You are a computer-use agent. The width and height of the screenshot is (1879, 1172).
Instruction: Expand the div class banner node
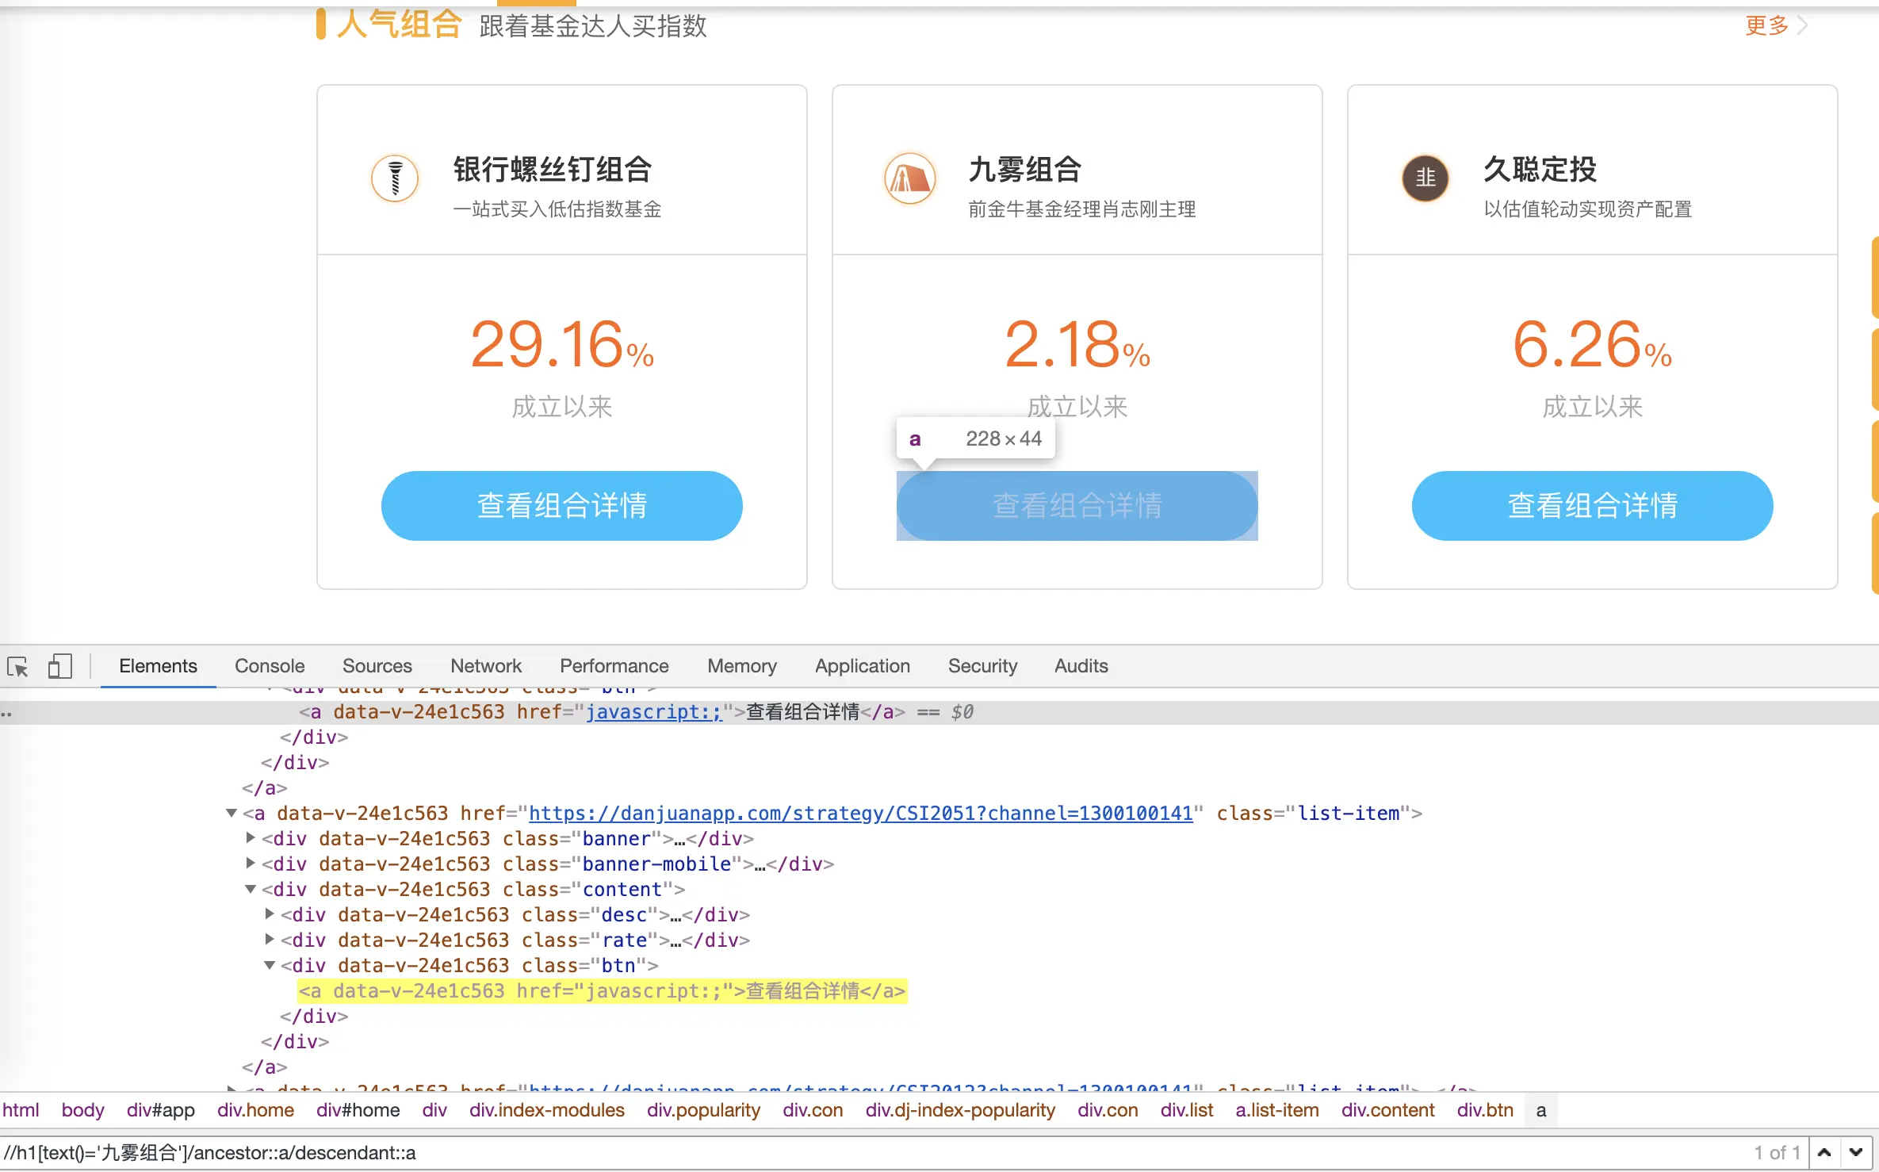251,838
